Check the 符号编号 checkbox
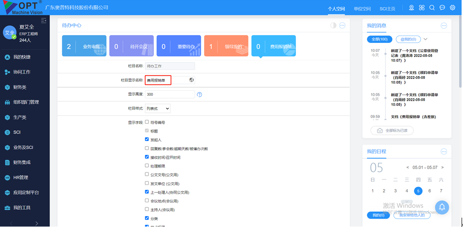Image resolution: width=463 pixels, height=227 pixels. click(147, 122)
